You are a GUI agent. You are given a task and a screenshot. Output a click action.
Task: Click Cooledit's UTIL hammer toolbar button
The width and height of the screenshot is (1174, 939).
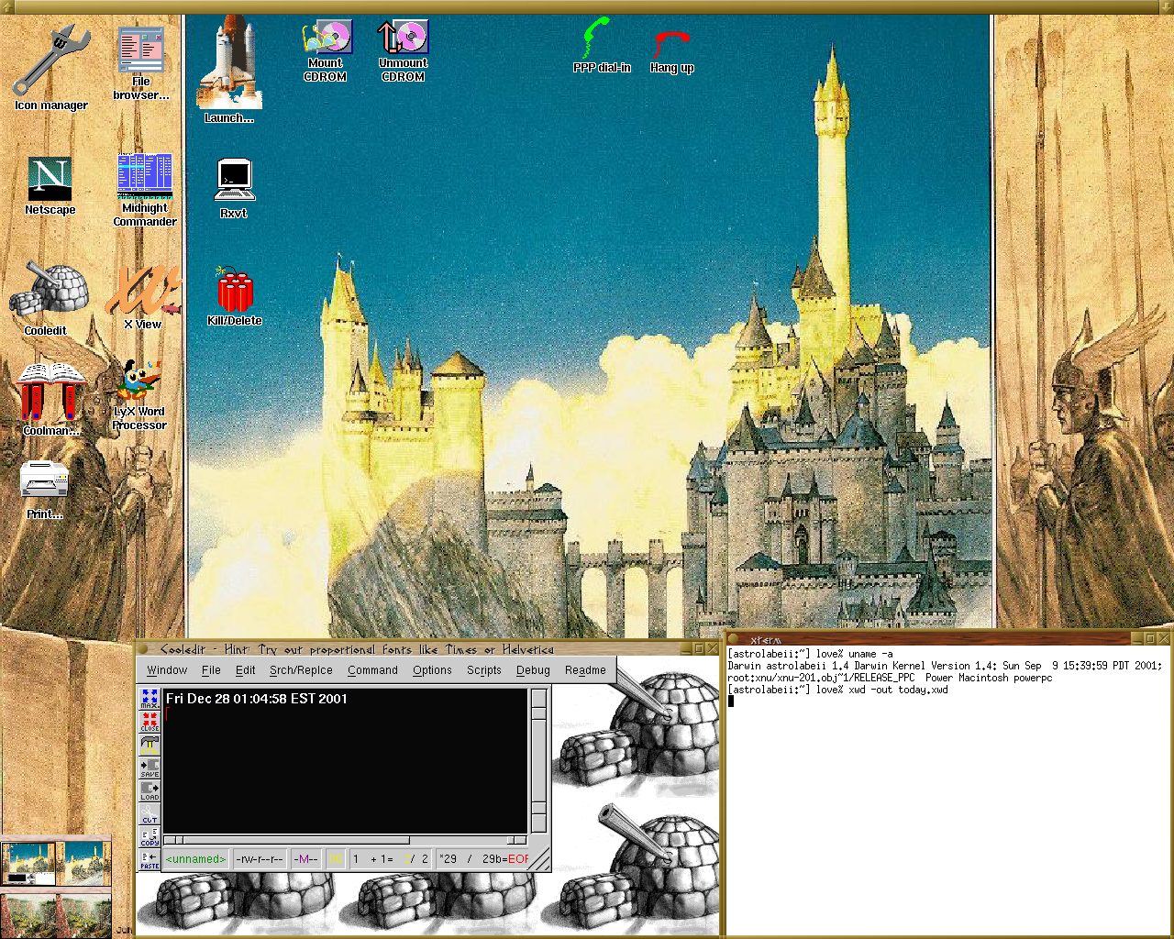(150, 745)
